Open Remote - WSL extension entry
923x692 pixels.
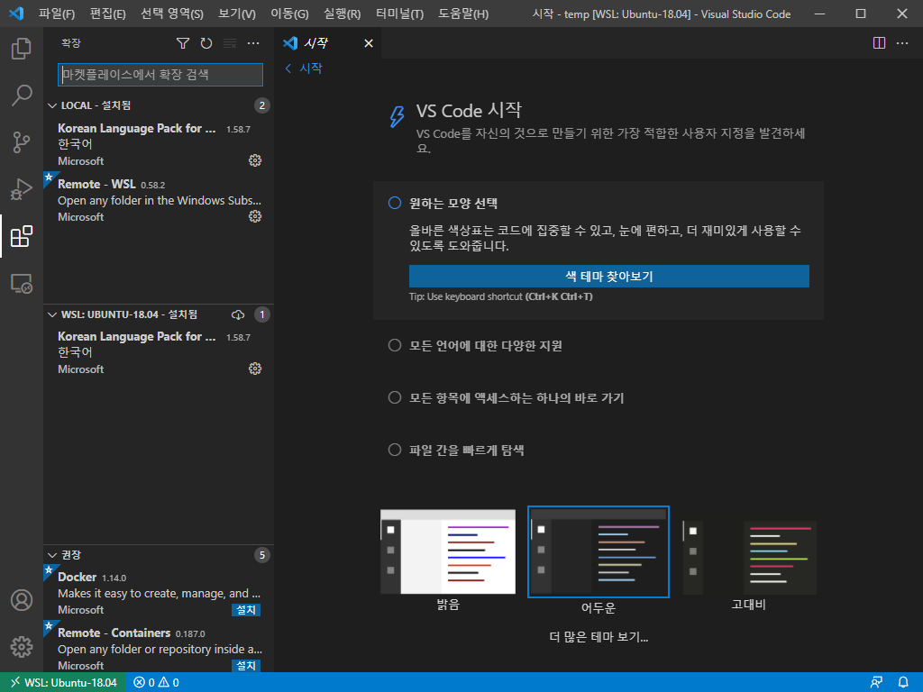159,200
